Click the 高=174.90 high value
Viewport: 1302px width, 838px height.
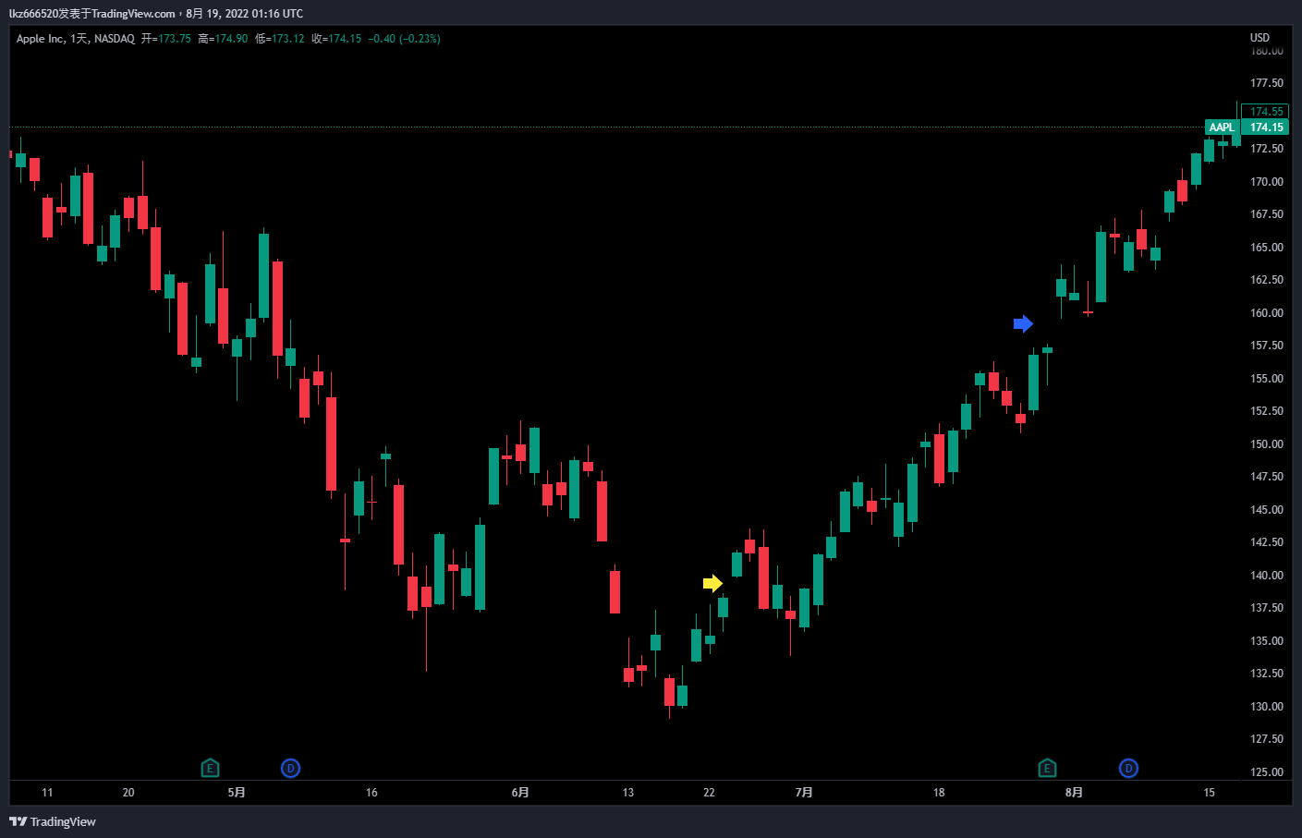223,39
